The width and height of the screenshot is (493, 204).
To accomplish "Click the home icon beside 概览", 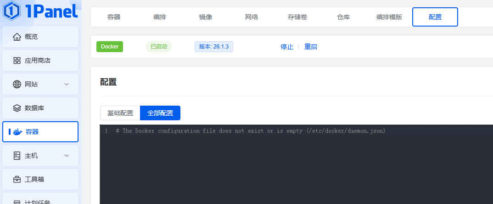I will [x=17, y=37].
